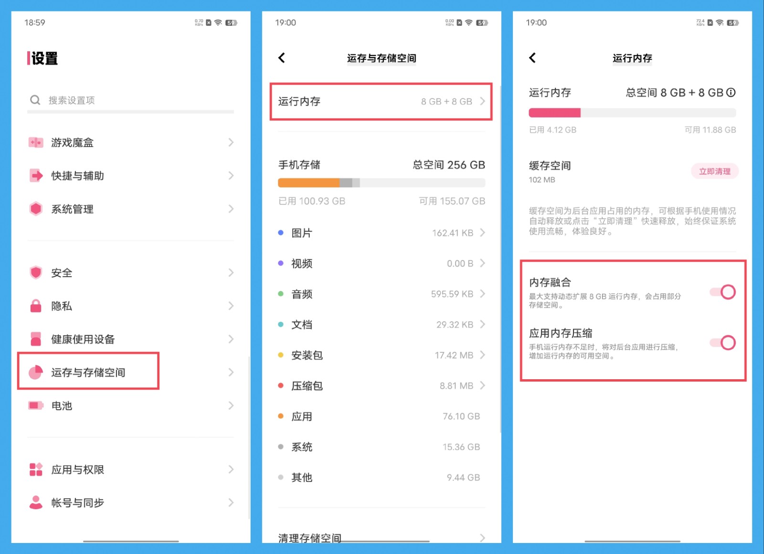Open details for 图片 storage
The width and height of the screenshot is (764, 554).
point(381,233)
